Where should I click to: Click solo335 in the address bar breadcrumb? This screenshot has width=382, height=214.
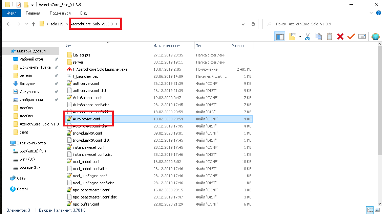pos(57,24)
